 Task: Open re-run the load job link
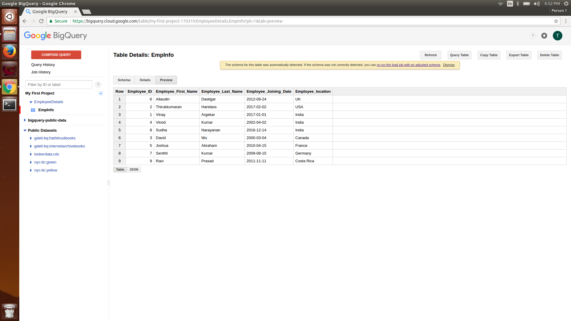coord(408,65)
